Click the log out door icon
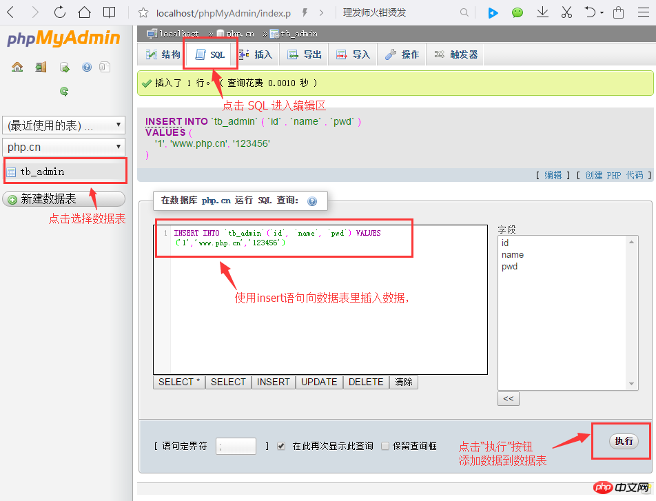 click(40, 67)
